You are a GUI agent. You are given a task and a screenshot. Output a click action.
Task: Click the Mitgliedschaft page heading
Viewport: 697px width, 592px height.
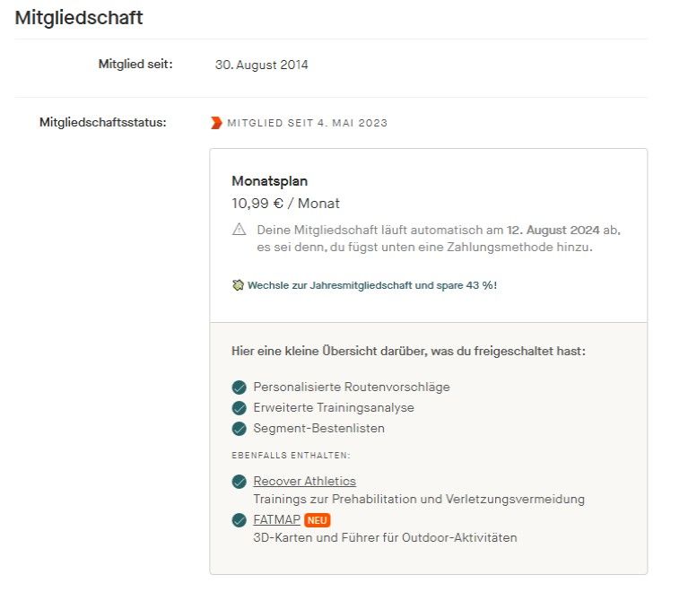click(x=79, y=17)
